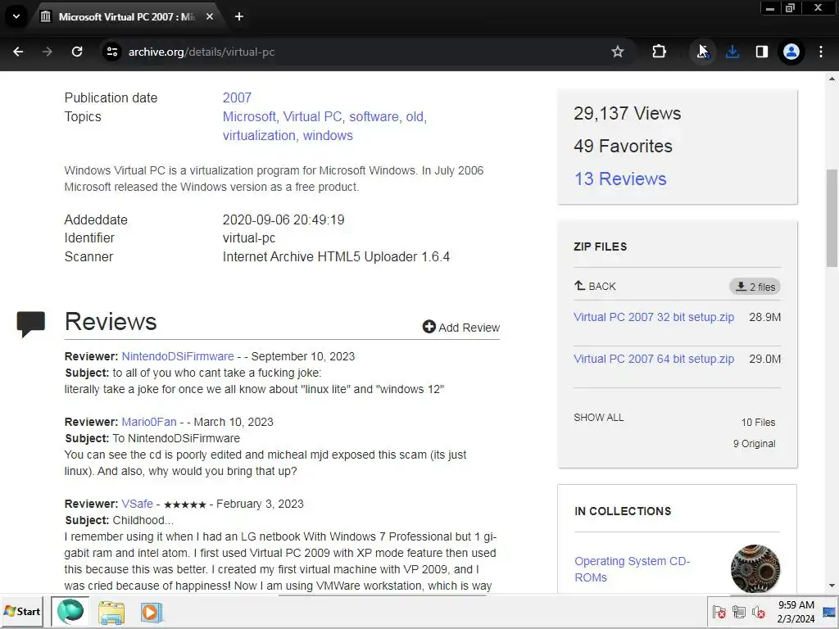Screen dimensions: 839x629
Task: Open the Extensions puzzle icon
Action: pos(660,52)
